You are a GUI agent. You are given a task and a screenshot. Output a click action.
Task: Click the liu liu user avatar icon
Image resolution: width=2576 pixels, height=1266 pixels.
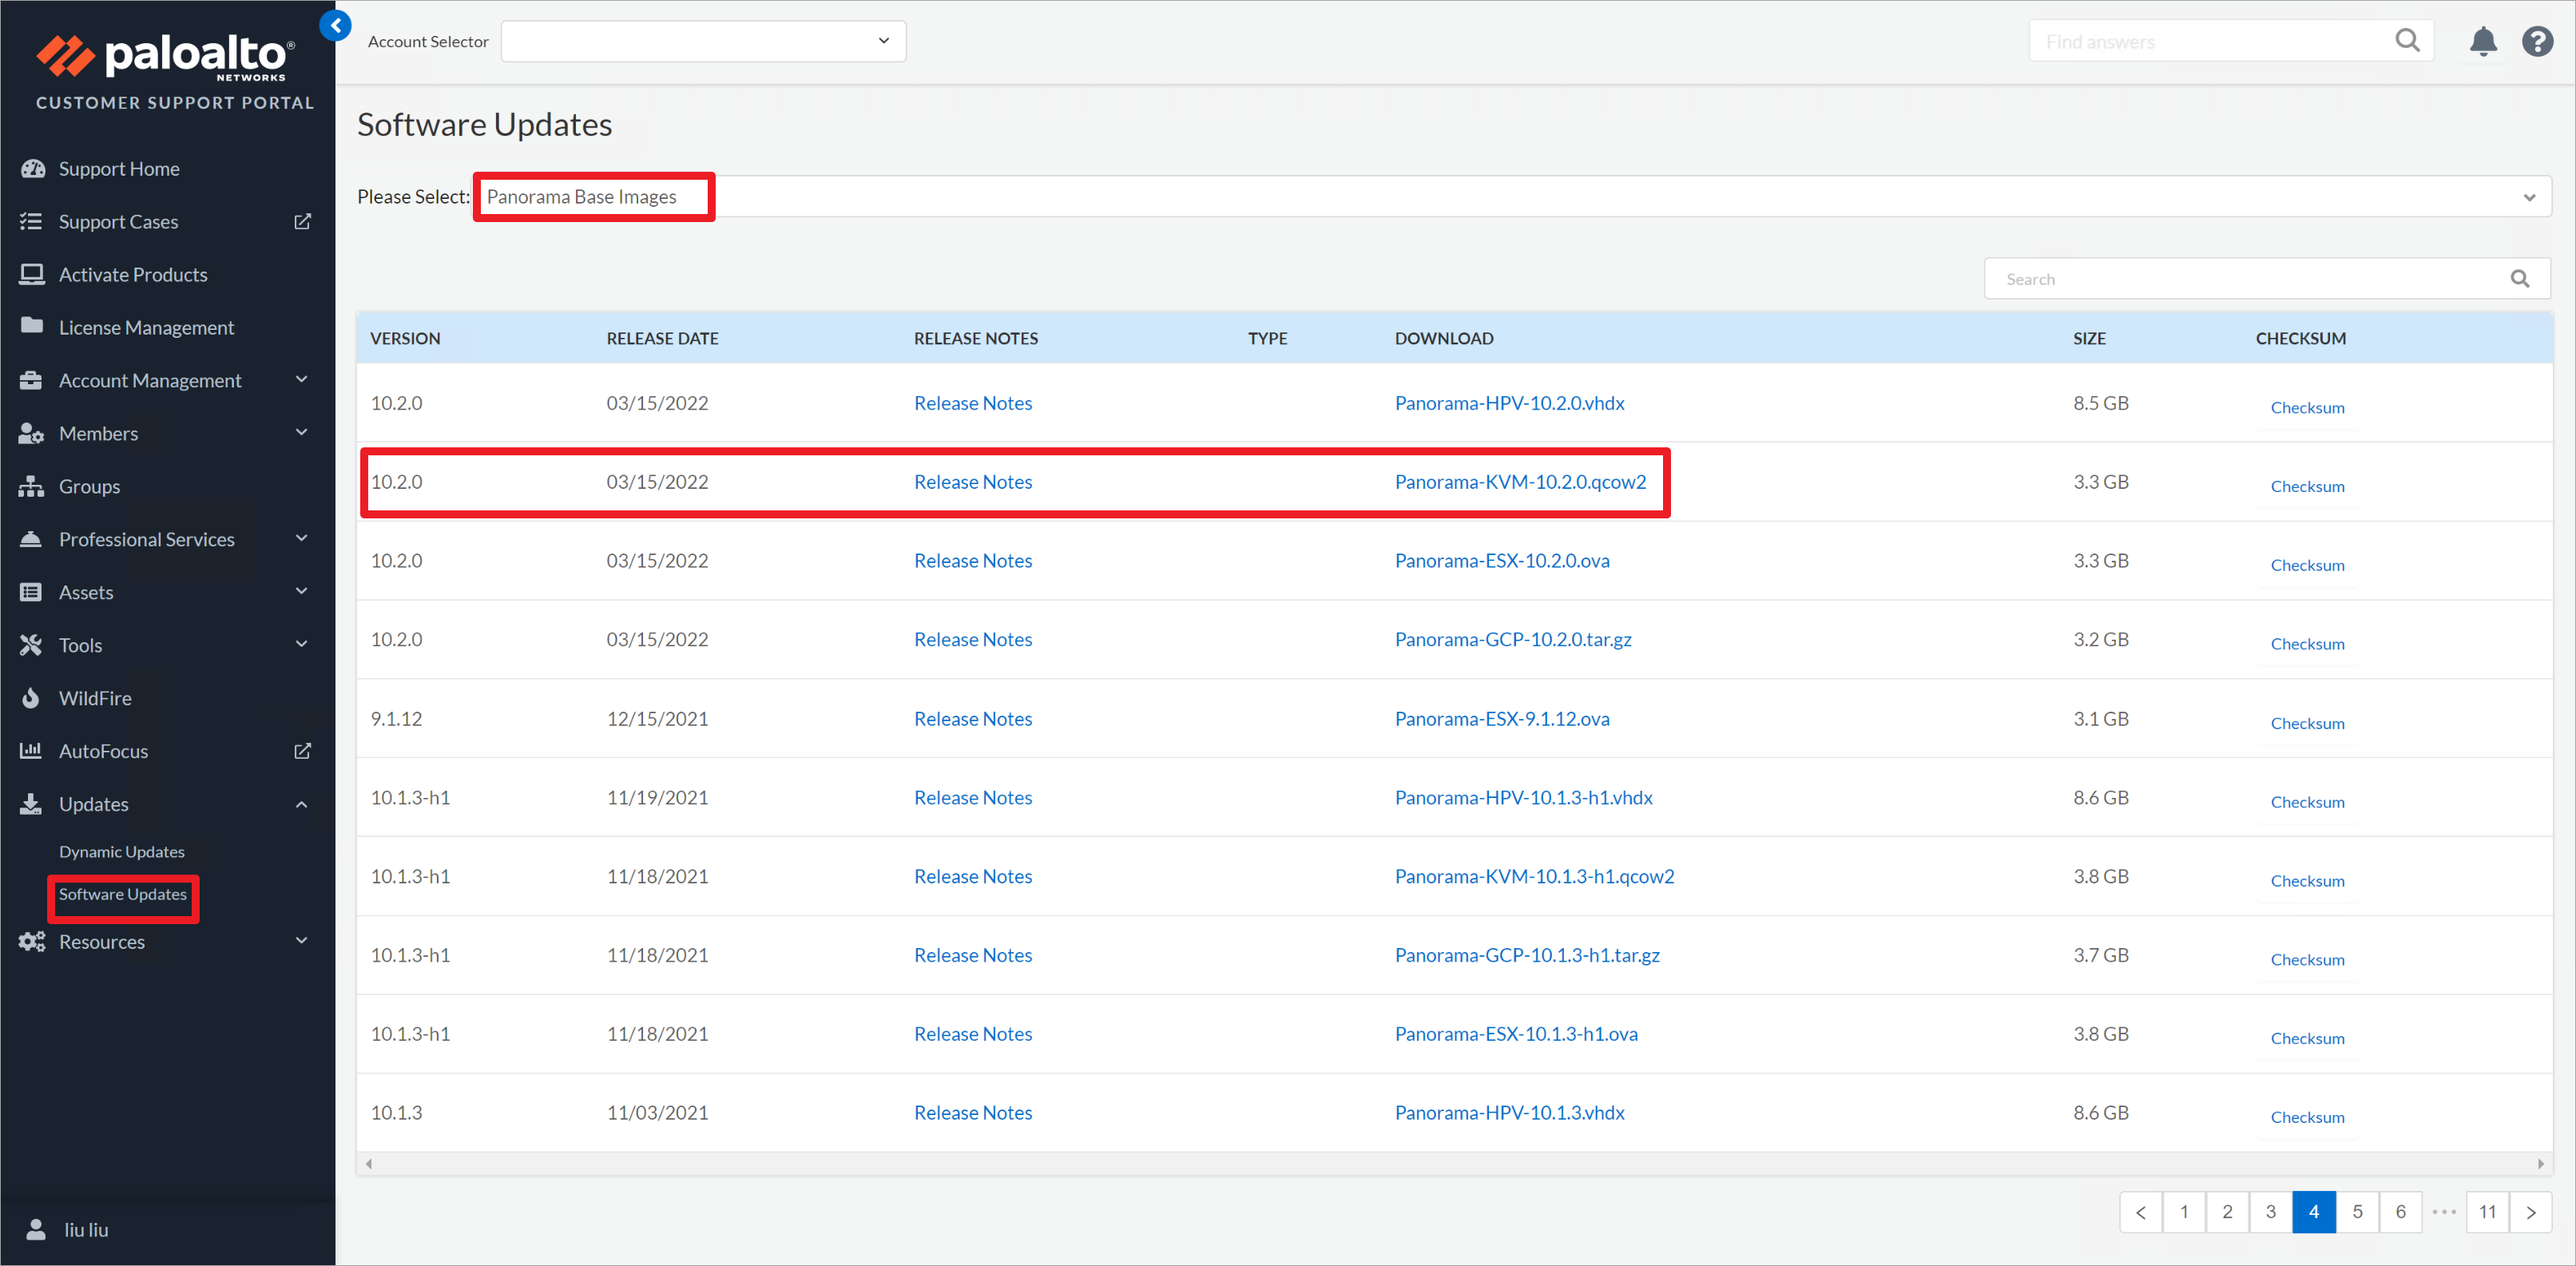36,1229
